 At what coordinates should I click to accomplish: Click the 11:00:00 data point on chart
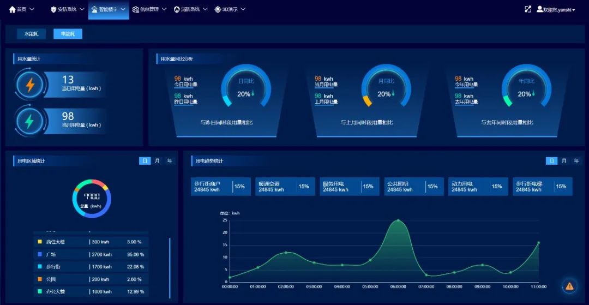coord(538,243)
